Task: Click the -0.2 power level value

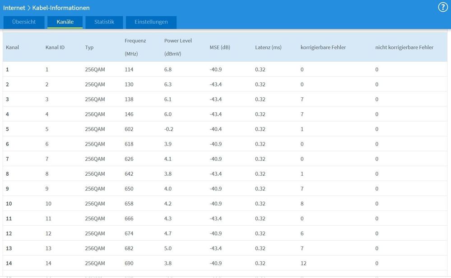Action: pyautogui.click(x=168, y=129)
